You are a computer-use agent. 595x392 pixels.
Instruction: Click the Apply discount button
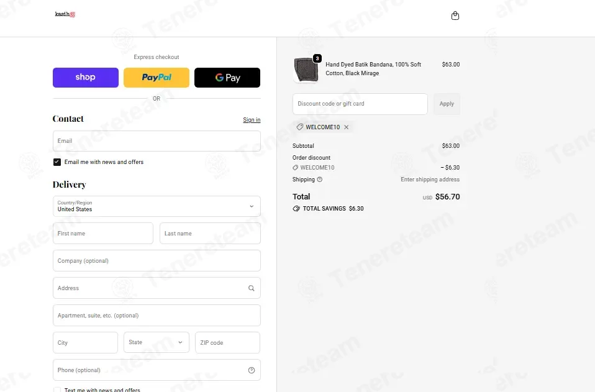(x=447, y=104)
